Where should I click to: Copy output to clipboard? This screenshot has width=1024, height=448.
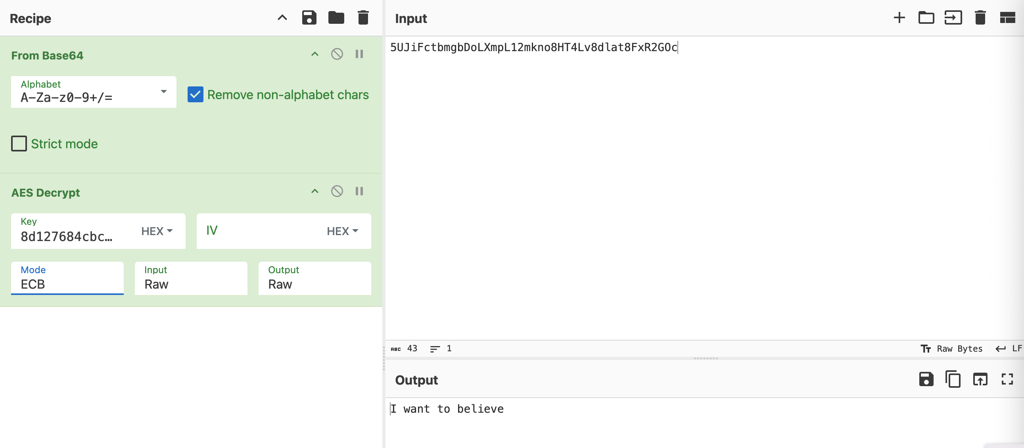pos(953,379)
